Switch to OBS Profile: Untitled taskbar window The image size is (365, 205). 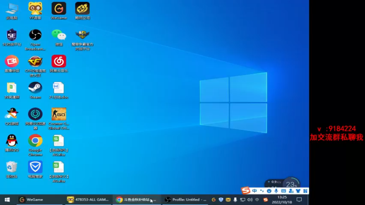(x=185, y=200)
